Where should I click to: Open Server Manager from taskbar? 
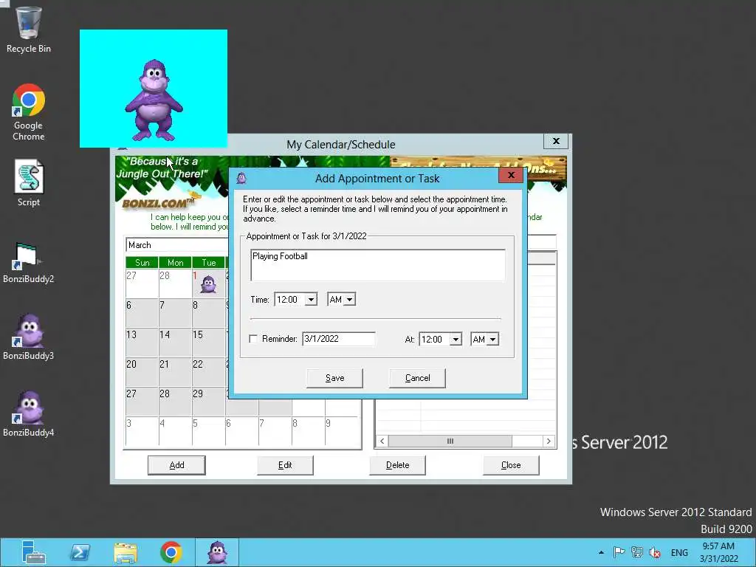pos(33,552)
